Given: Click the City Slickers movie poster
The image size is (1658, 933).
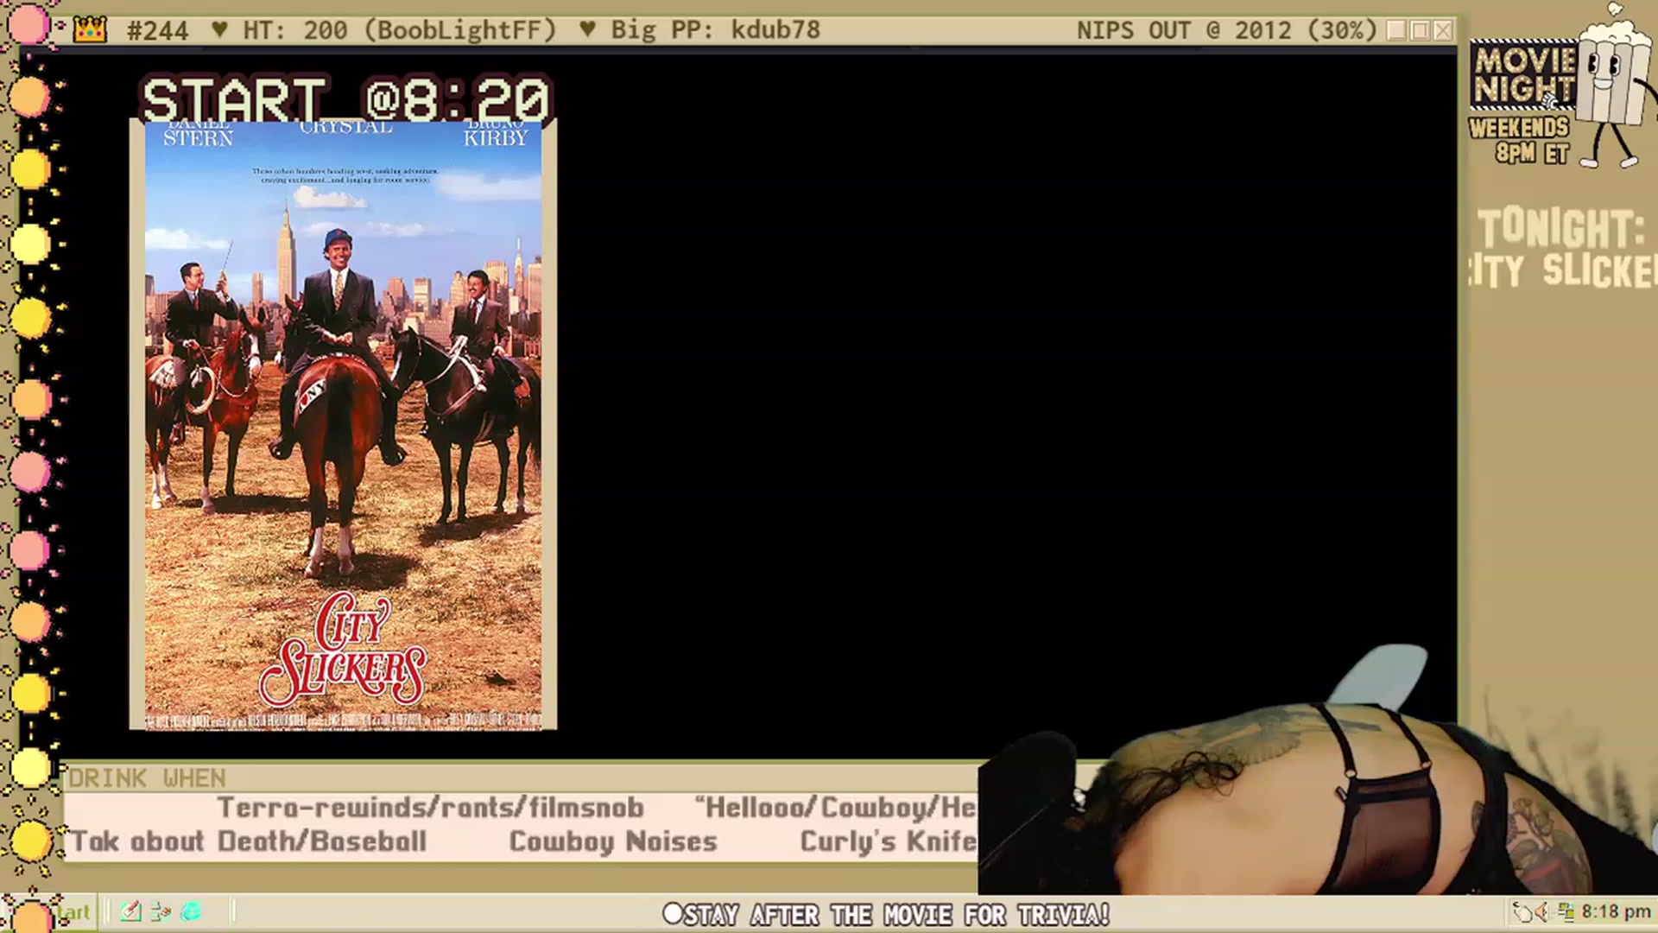Looking at the screenshot, I should coord(343,425).
